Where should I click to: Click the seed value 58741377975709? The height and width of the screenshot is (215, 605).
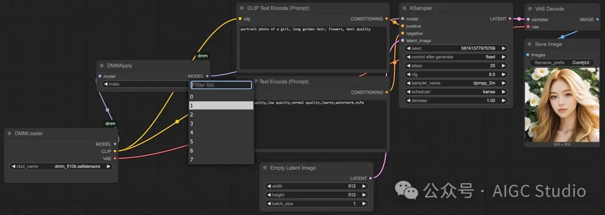pyautogui.click(x=478, y=49)
